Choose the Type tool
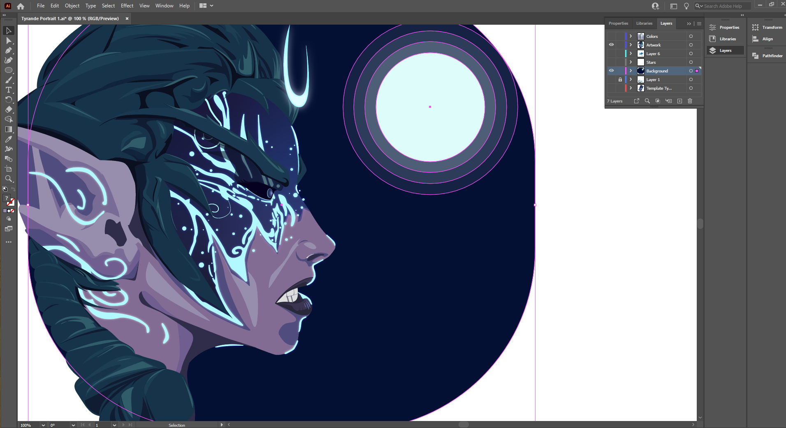This screenshot has width=786, height=428. pos(8,90)
